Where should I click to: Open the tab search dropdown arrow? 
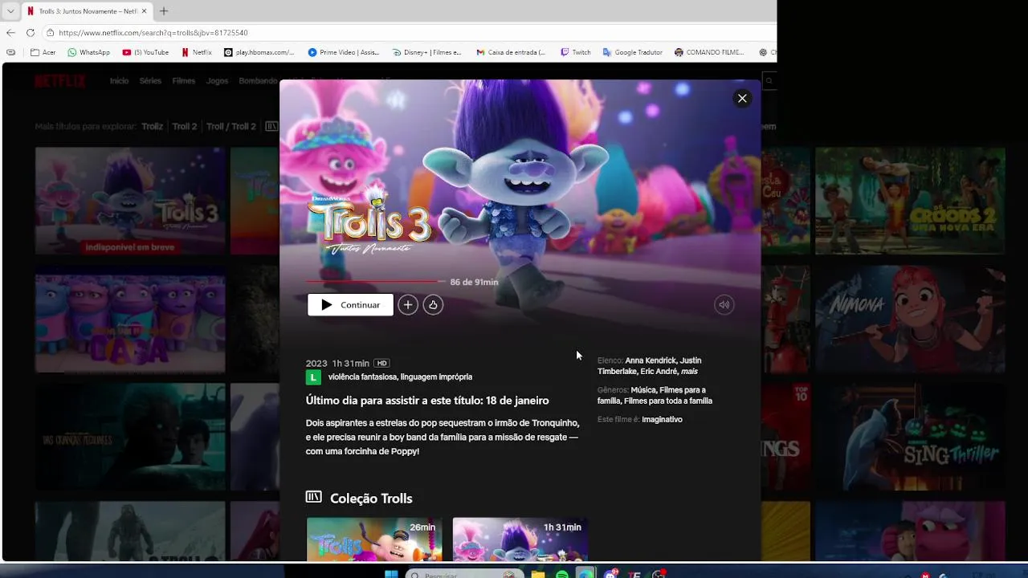(x=10, y=11)
